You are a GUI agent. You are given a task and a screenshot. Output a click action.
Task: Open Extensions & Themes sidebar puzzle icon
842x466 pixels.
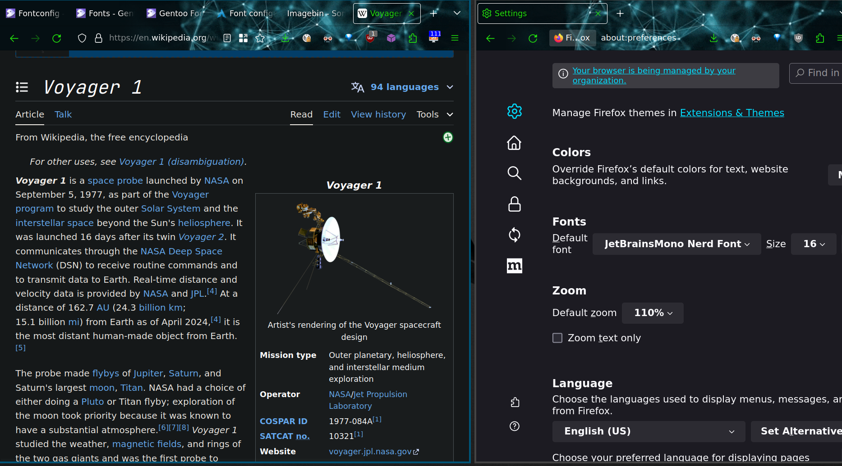click(515, 402)
